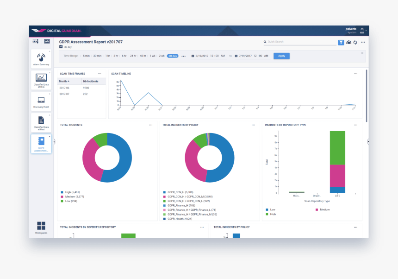Open the start date calendar icon 6/19/2017

coord(193,56)
